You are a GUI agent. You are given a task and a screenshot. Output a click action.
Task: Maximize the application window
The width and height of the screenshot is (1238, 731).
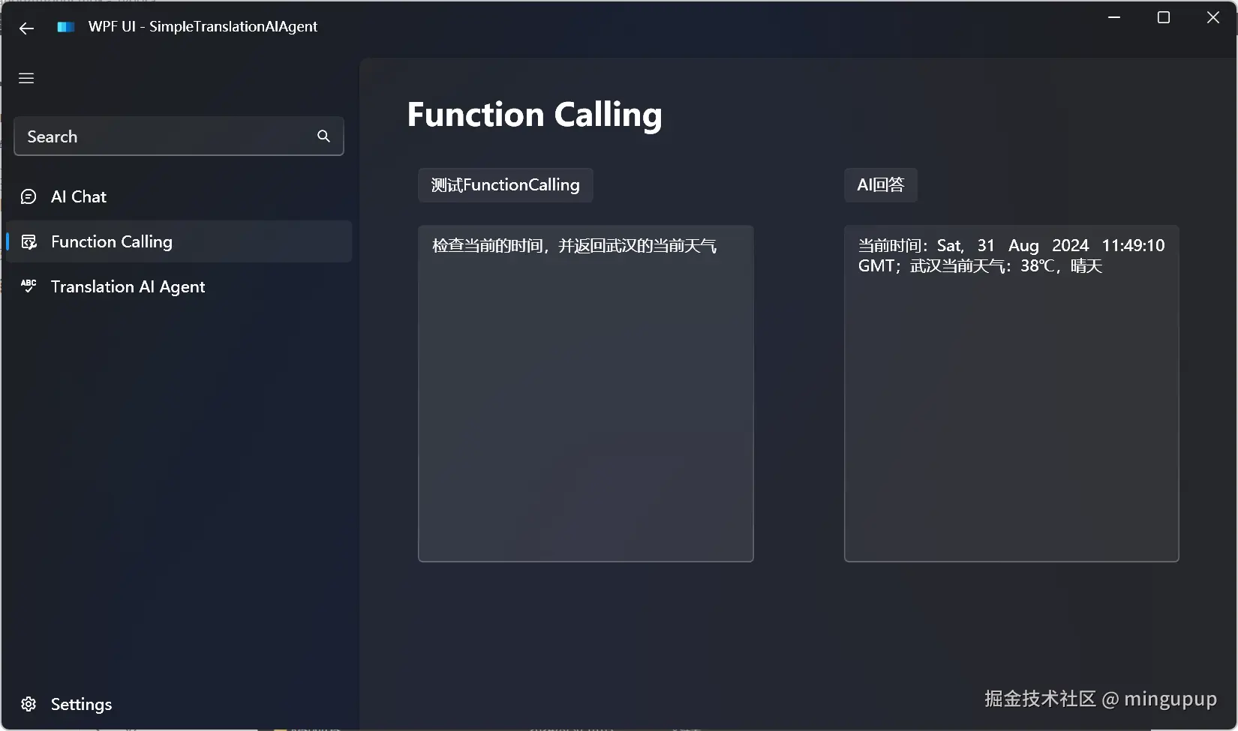pyautogui.click(x=1164, y=17)
